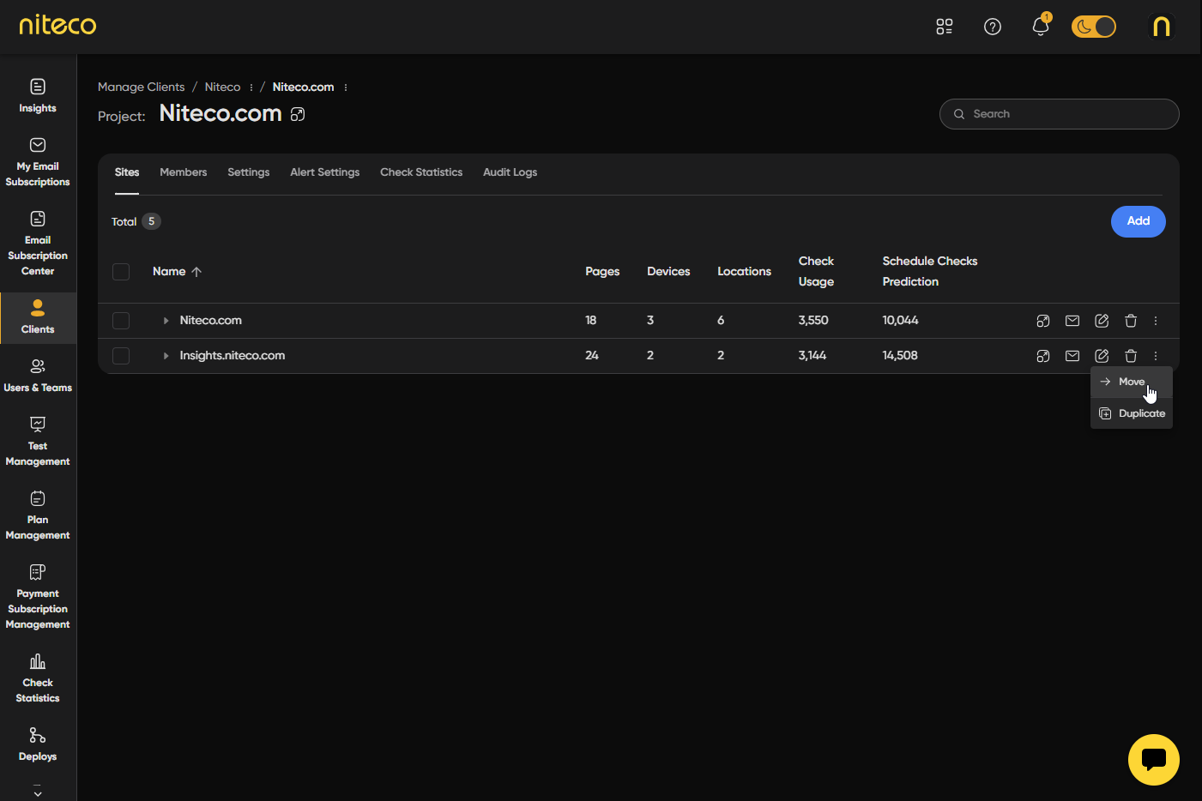Open the help question mark icon
The image size is (1202, 801).
coord(993,27)
